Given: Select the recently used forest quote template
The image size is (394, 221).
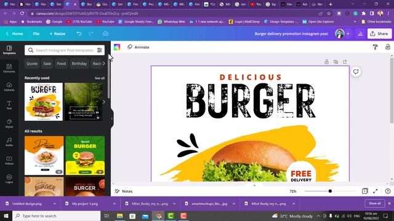Looking at the screenshot, I should (x=84, y=102).
